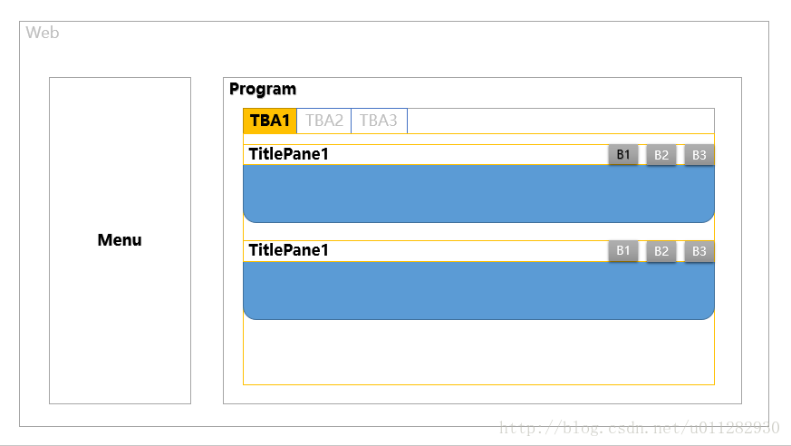Click the empty tab strip beside TBA3
This screenshot has height=446, width=791.
[560, 121]
